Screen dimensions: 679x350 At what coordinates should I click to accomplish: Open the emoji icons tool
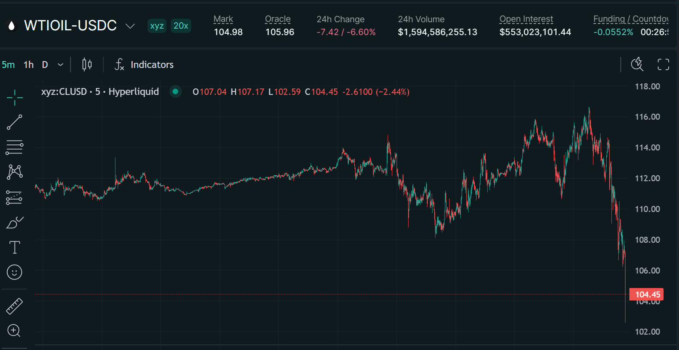[x=15, y=272]
